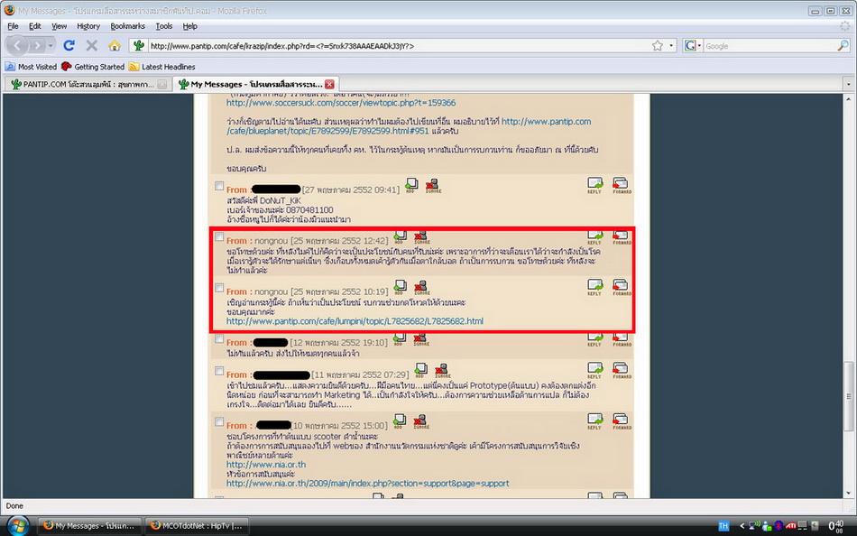Click the scrollbar up arrow

pyautogui.click(x=848, y=99)
